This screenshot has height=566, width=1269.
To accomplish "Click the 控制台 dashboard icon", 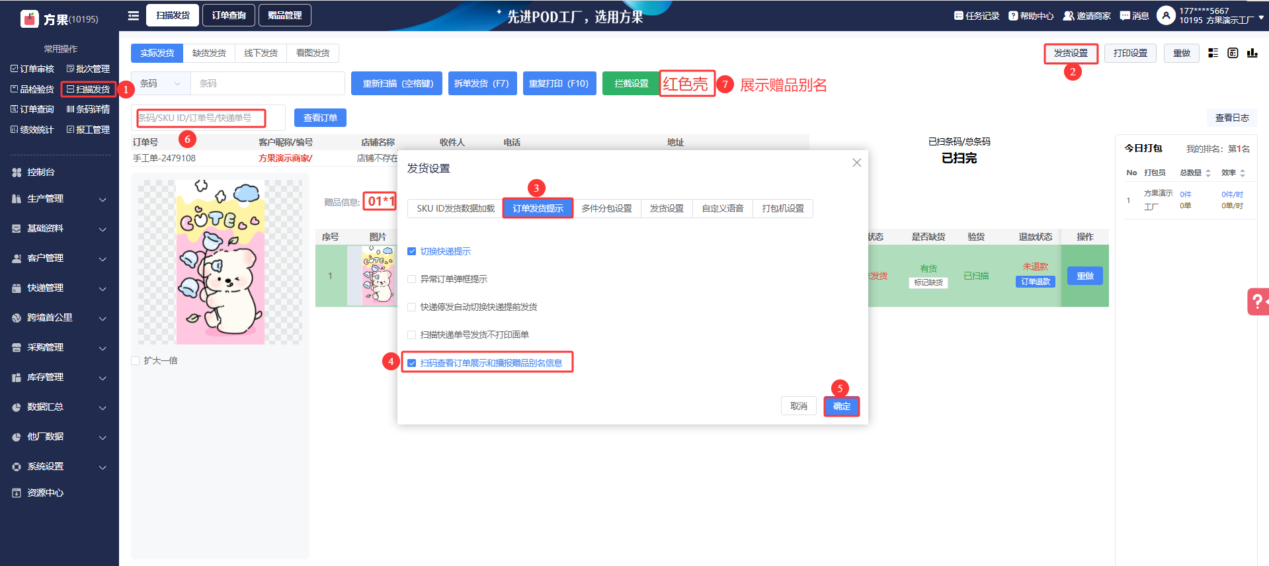I will coord(17,172).
